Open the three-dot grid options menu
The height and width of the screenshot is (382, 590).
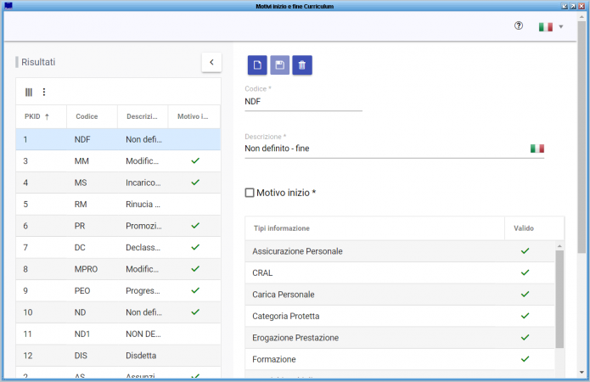pyautogui.click(x=44, y=92)
